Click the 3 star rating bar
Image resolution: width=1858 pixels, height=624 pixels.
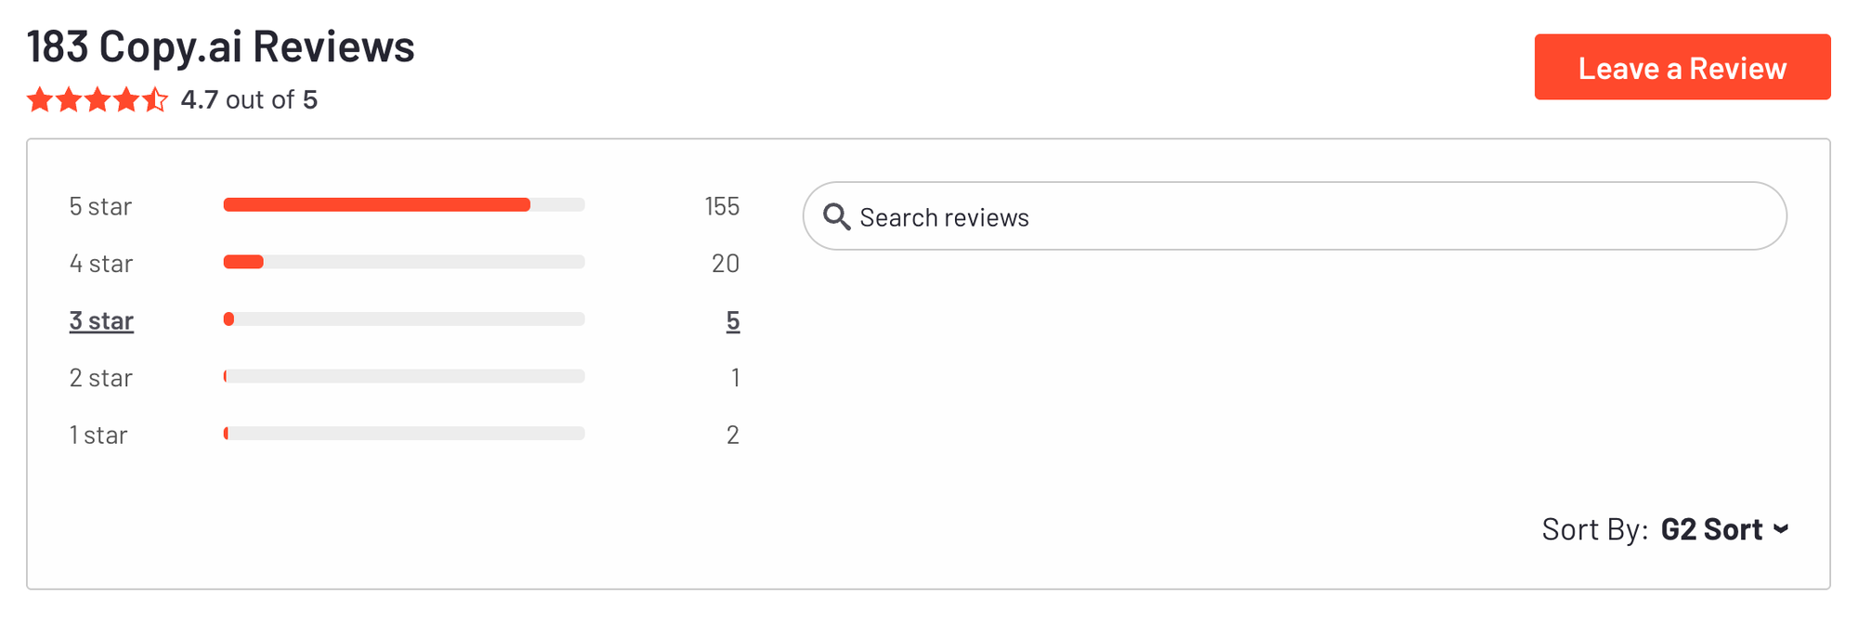(404, 319)
